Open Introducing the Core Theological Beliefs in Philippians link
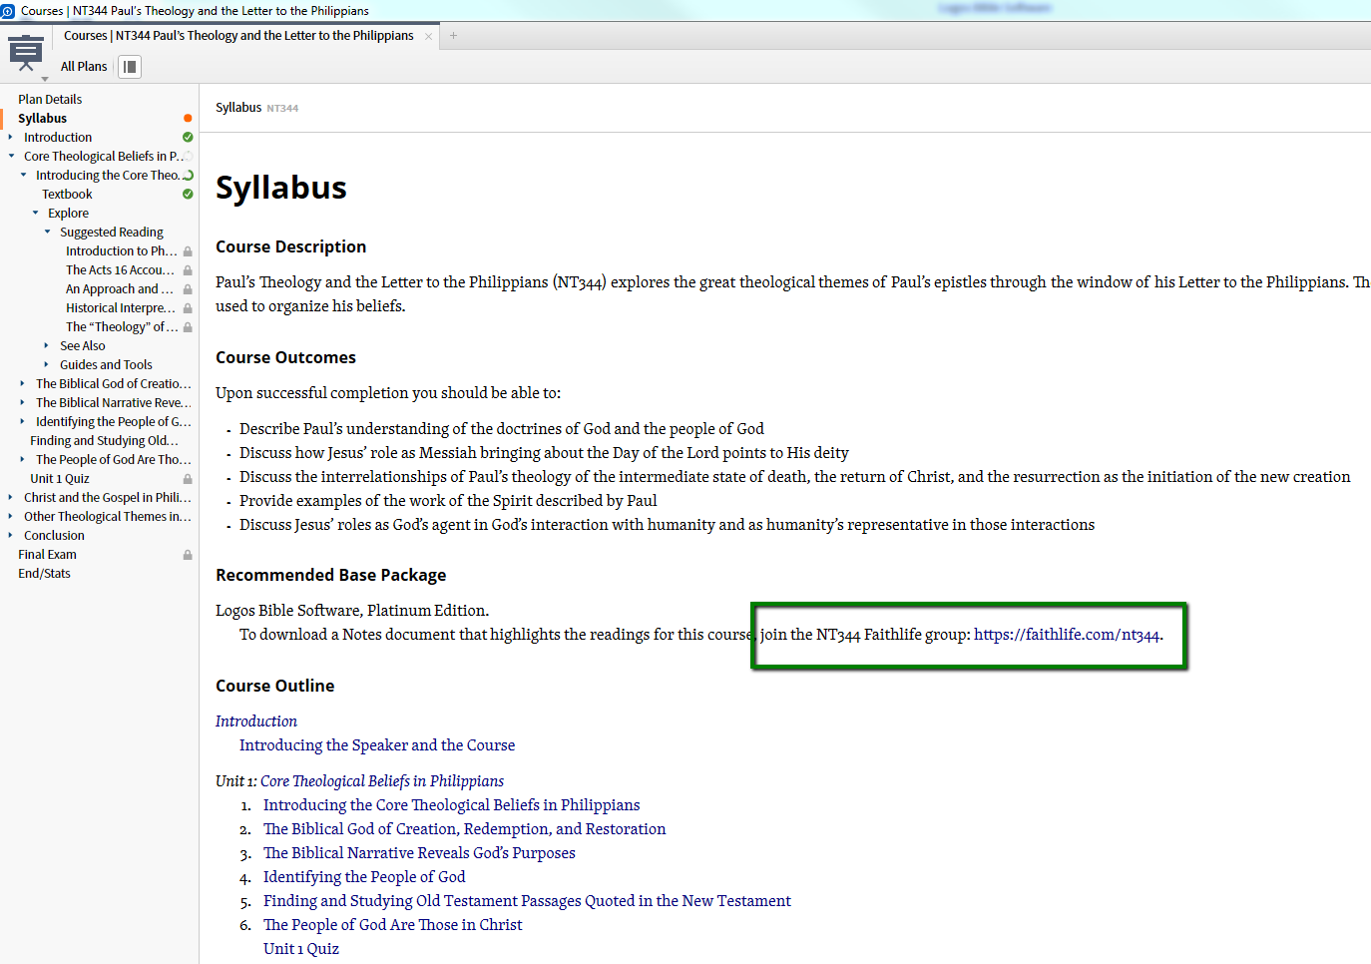Viewport: 1371px width, 964px height. [451, 805]
